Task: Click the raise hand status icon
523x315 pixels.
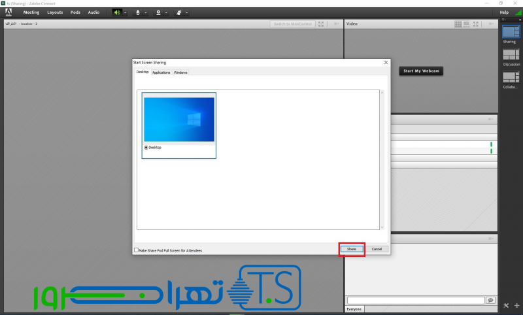Action: pyautogui.click(x=179, y=12)
